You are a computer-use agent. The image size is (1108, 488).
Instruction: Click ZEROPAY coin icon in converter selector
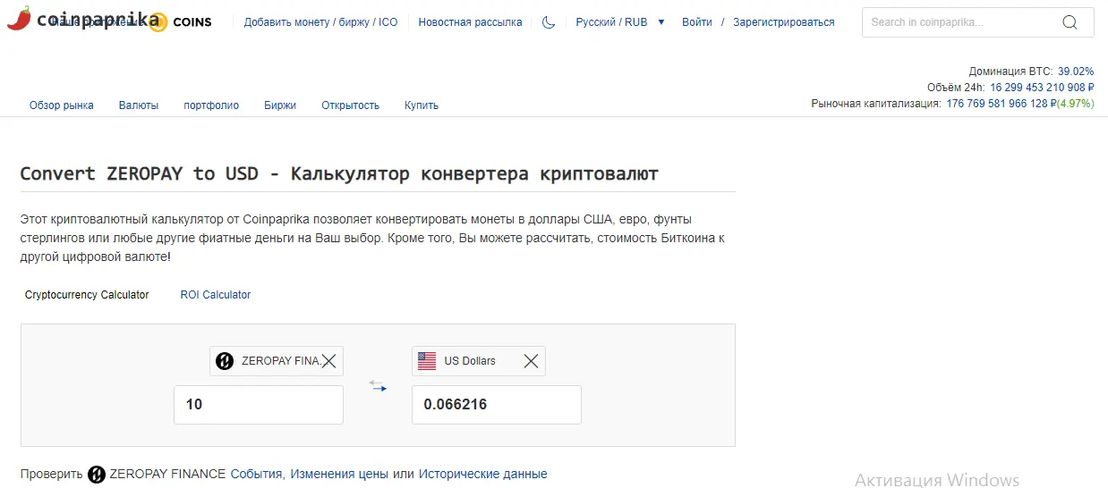pyautogui.click(x=225, y=361)
